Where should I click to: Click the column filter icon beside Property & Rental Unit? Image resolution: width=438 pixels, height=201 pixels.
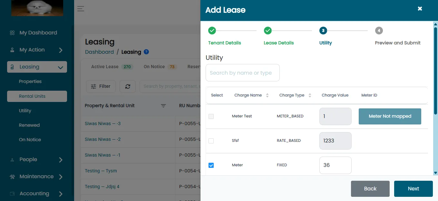click(163, 106)
